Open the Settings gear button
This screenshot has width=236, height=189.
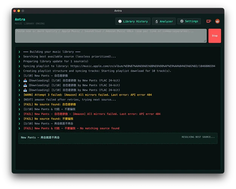click(189, 22)
